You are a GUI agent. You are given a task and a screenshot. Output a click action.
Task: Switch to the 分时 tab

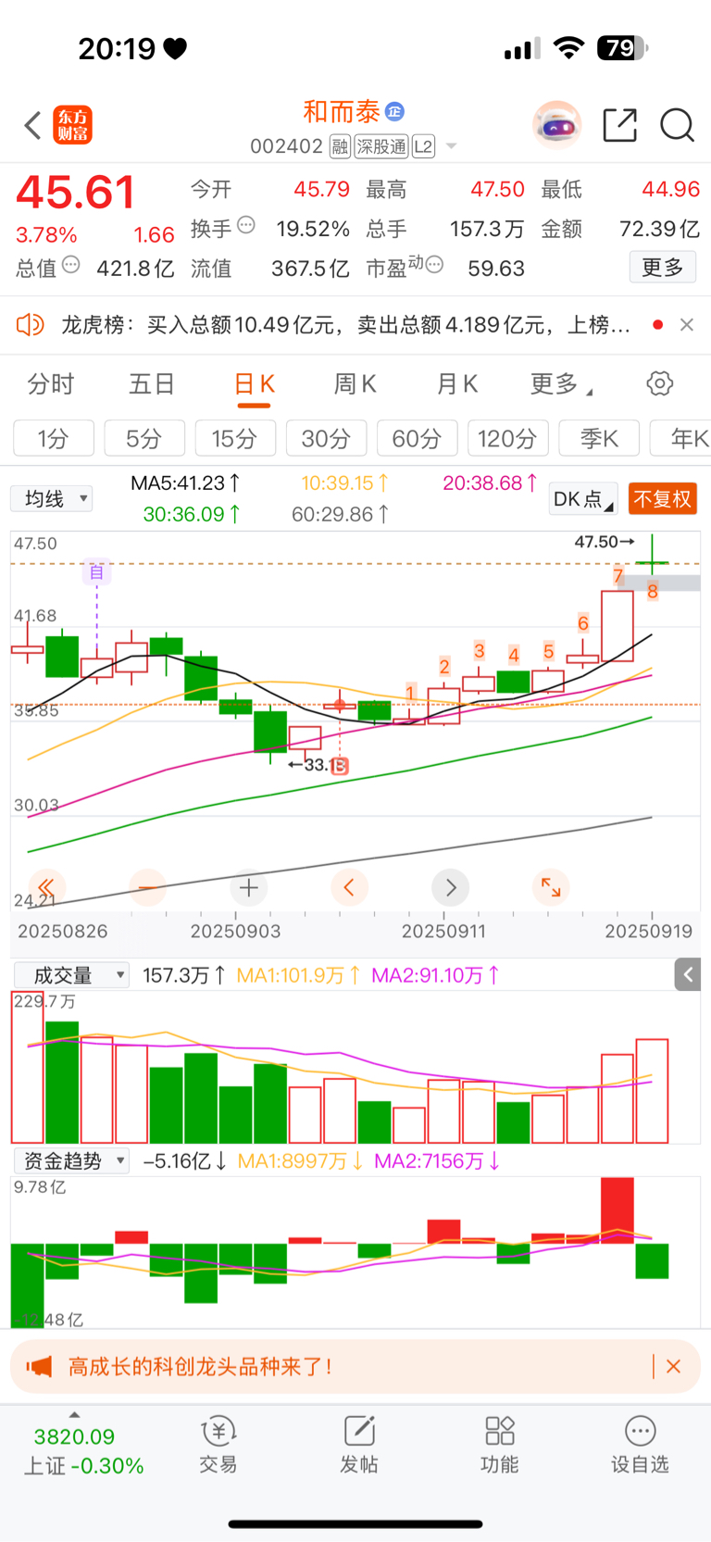pyautogui.click(x=51, y=383)
